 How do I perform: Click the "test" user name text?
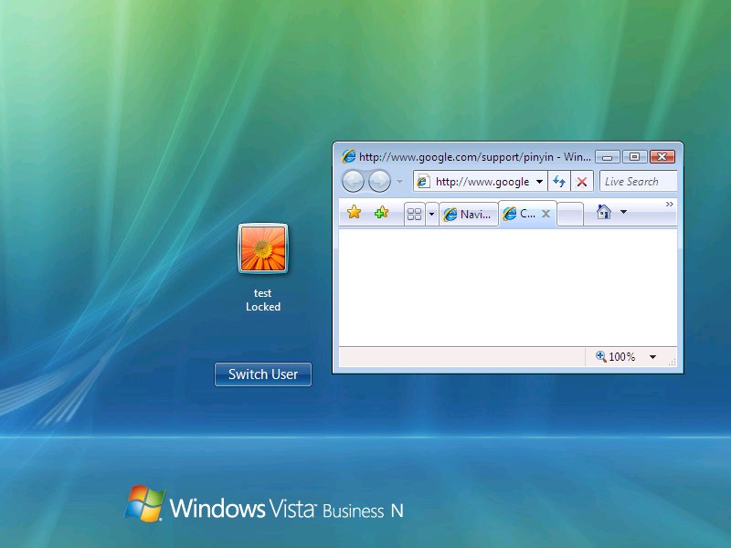tap(262, 293)
